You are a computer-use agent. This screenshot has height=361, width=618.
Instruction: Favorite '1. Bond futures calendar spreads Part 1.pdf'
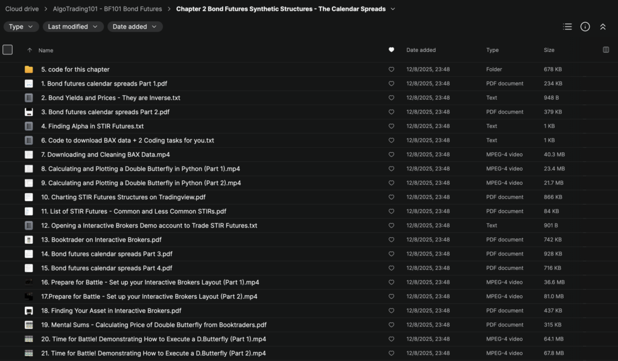click(x=391, y=84)
